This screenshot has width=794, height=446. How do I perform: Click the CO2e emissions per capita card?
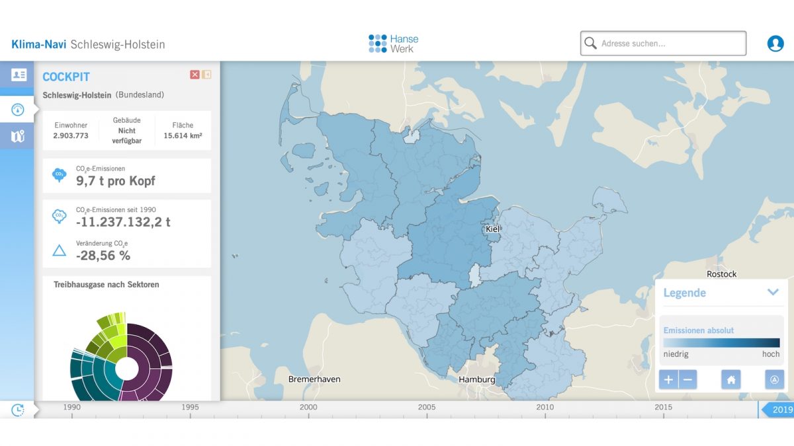point(126,176)
